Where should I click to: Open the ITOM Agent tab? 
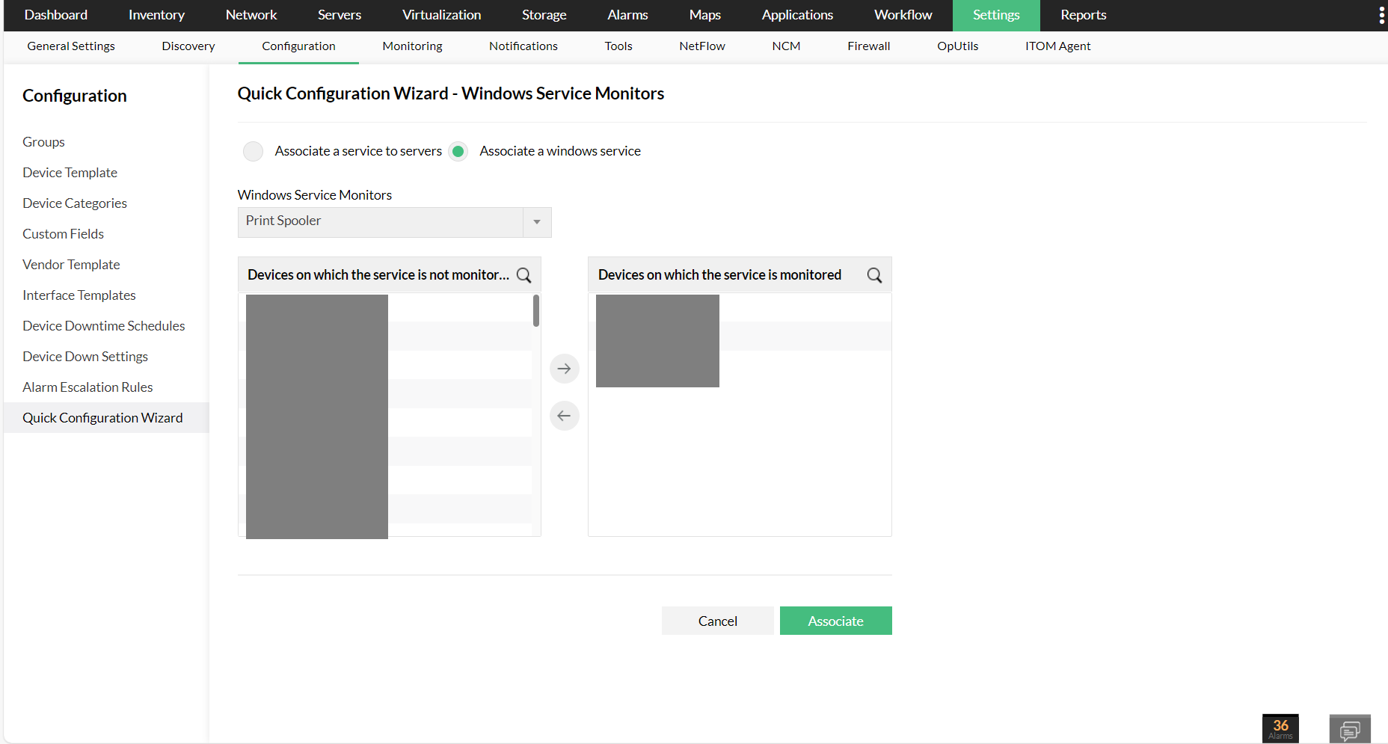point(1057,46)
